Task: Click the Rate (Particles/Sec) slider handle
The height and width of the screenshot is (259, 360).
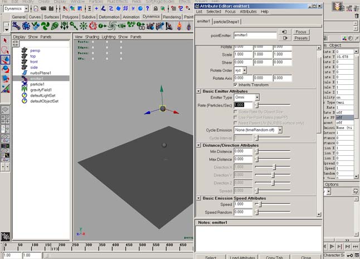Action: click(257, 105)
